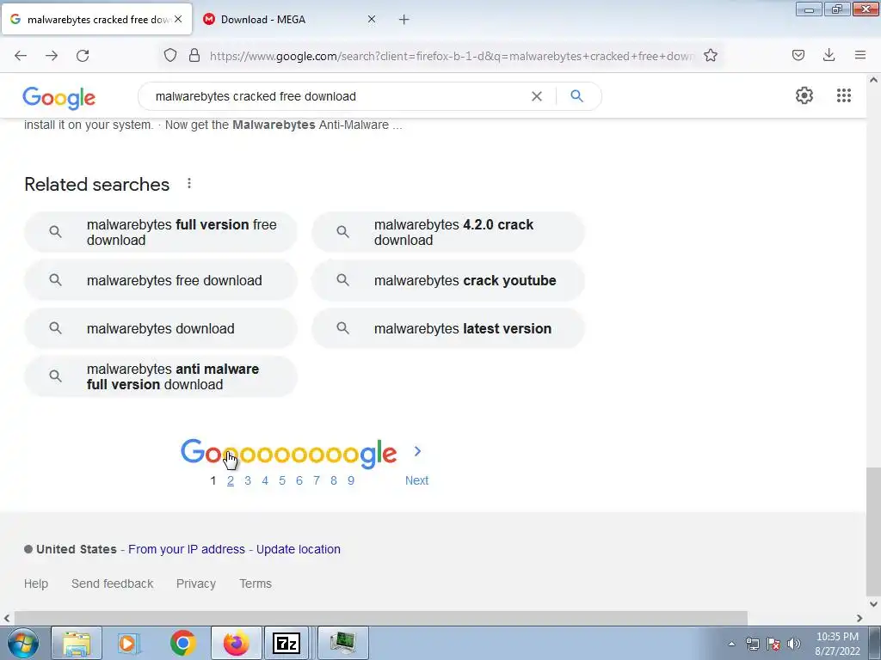Click the horizontal scrollbar thumb
881x660 pixels.
click(380, 618)
